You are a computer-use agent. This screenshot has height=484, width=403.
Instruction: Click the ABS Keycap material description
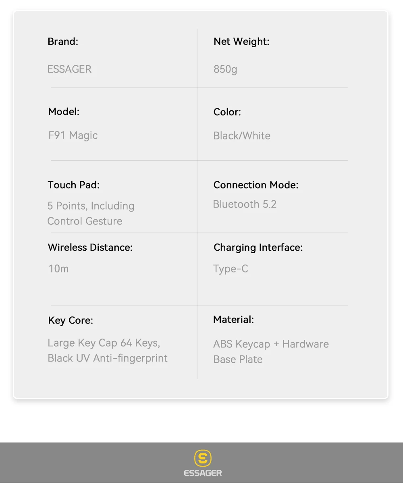(x=271, y=351)
